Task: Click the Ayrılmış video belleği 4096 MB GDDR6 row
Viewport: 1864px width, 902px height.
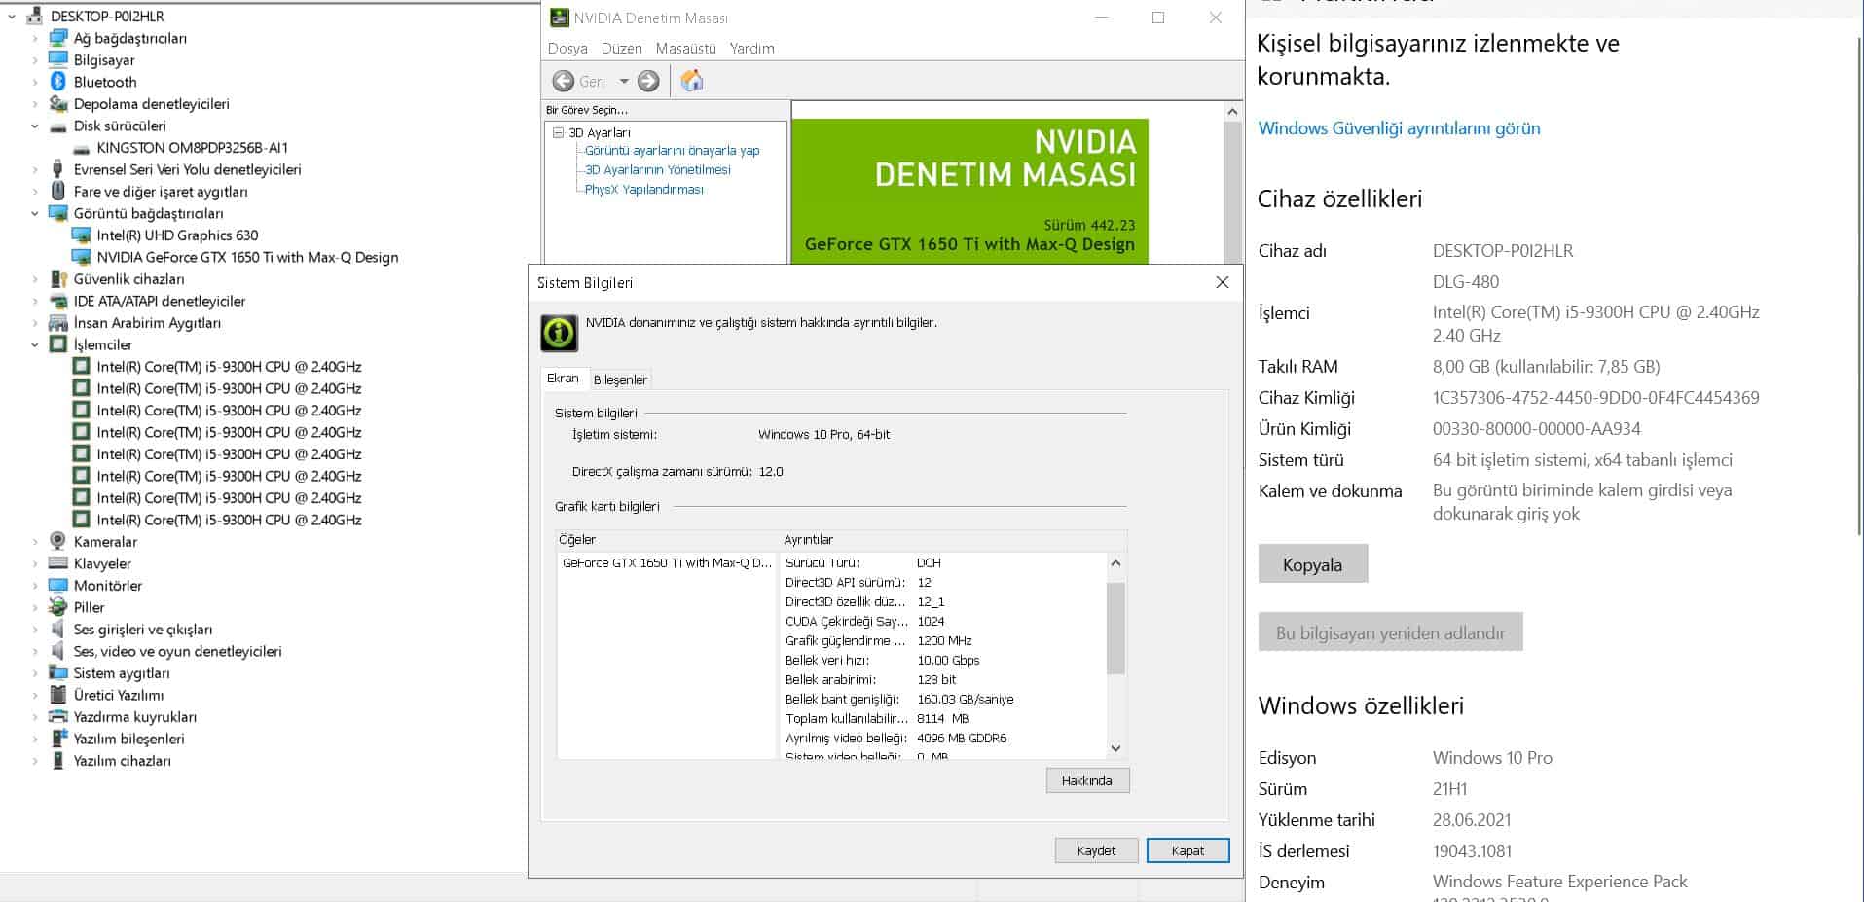Action: [x=896, y=739]
